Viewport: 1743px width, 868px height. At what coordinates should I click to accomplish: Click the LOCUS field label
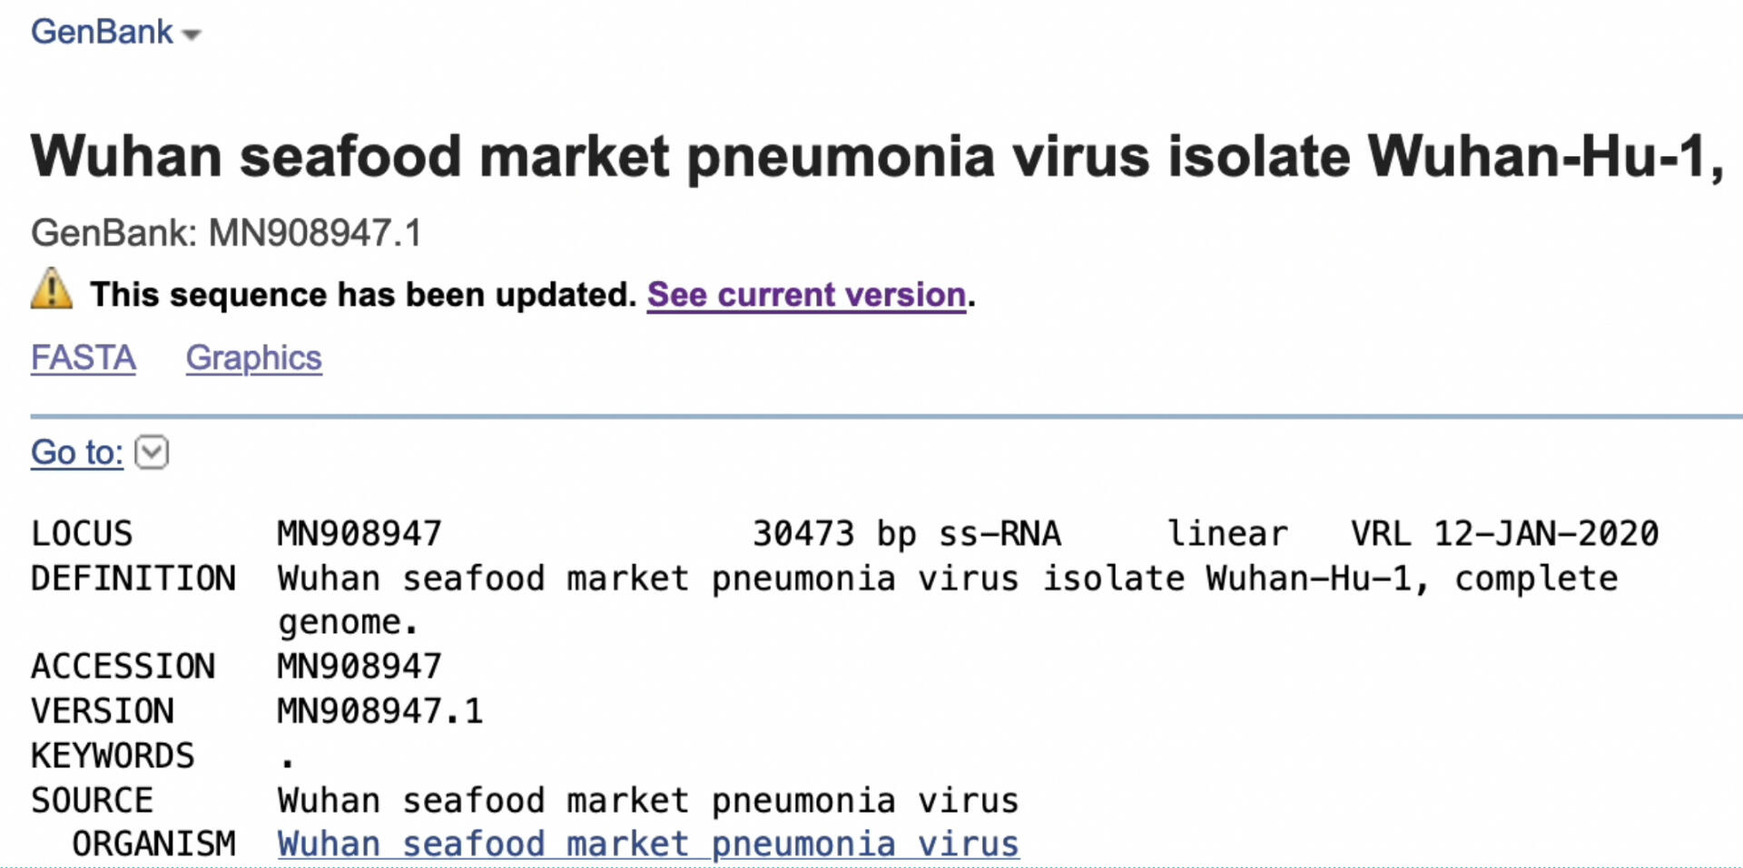coord(82,533)
